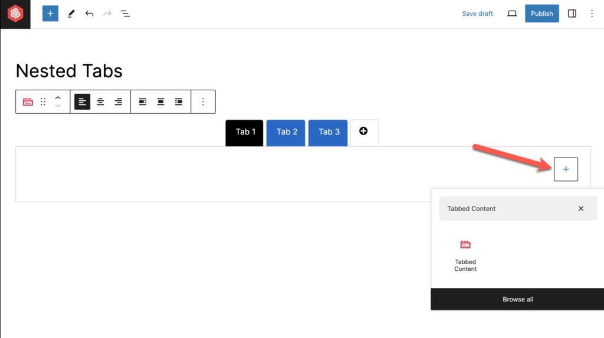Screen dimensions: 604x338
Task: Redo the last undone change
Action: click(107, 14)
